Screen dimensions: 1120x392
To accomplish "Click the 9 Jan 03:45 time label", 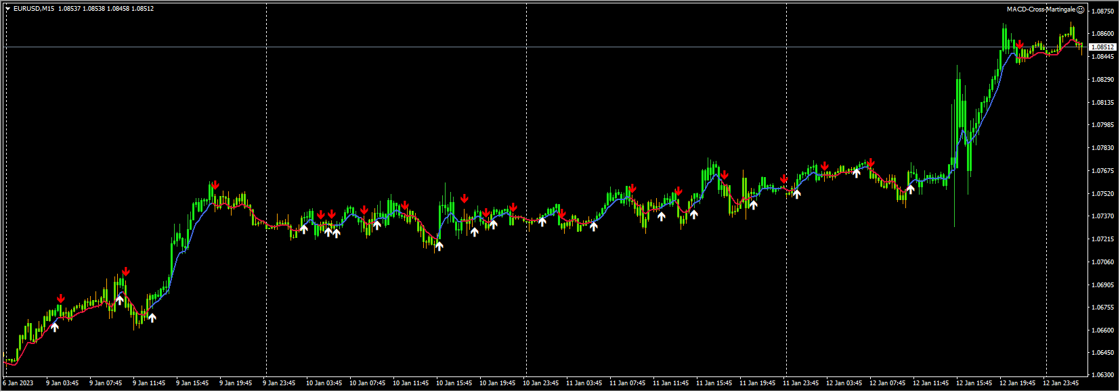I will pyautogui.click(x=62, y=383).
